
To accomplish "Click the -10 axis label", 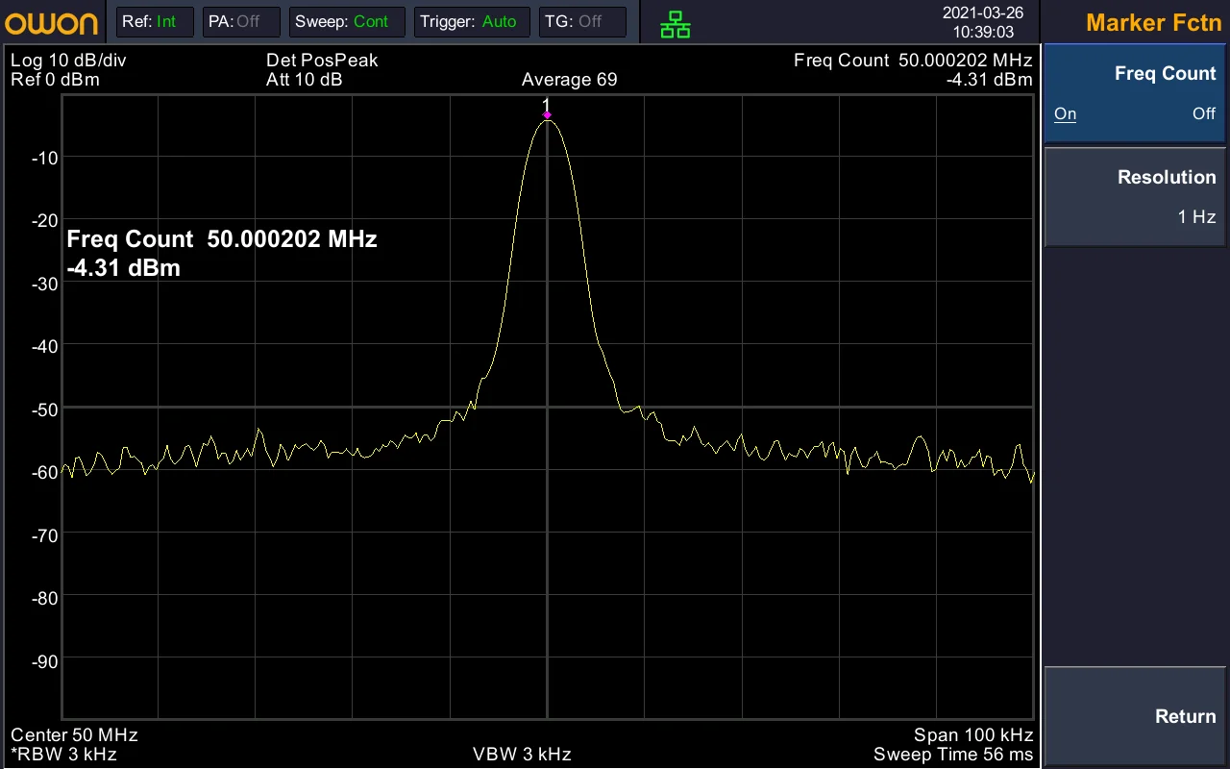I will [44, 158].
